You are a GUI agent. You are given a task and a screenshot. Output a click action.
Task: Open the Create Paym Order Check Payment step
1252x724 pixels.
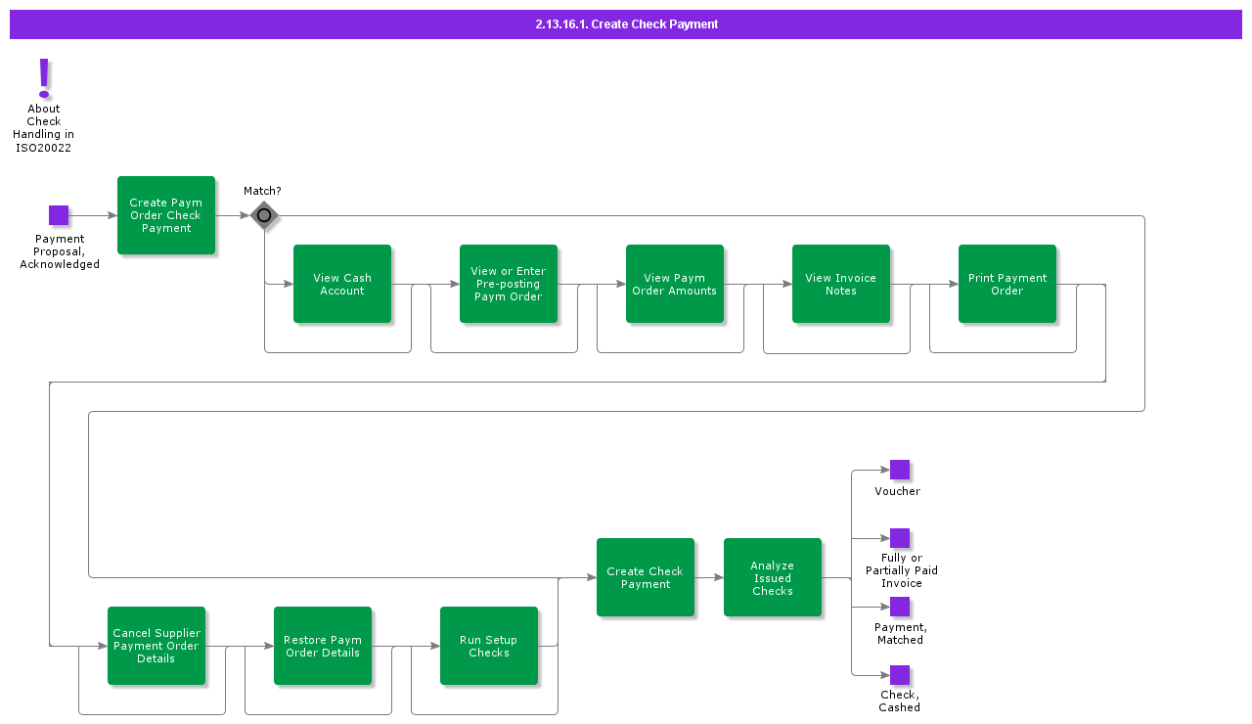(166, 215)
